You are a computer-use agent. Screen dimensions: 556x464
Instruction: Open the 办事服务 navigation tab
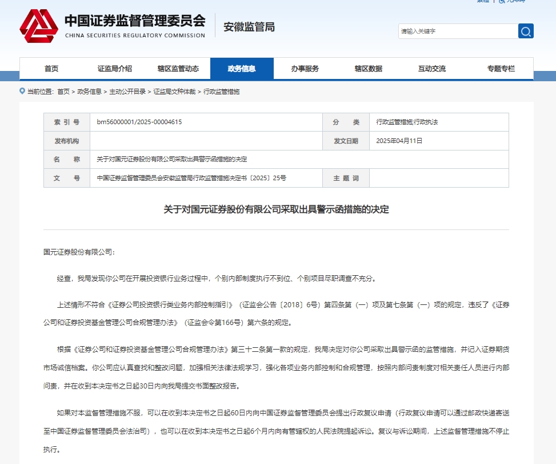click(305, 69)
